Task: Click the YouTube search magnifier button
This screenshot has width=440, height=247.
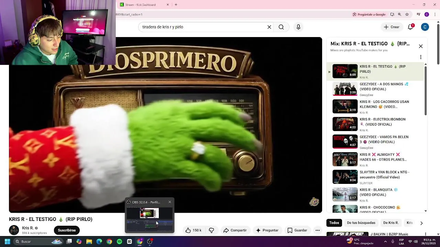Action: [281, 27]
